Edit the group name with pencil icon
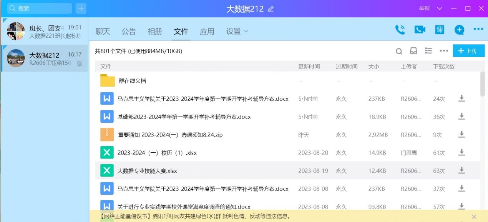Image resolution: width=488 pixels, height=222 pixels. [x=271, y=9]
